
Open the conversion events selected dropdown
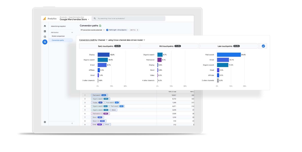104,30
